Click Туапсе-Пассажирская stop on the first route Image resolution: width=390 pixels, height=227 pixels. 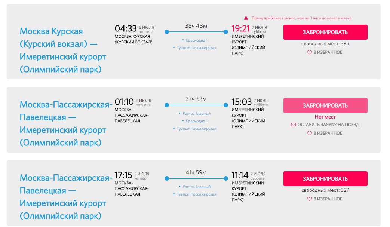[197, 48]
